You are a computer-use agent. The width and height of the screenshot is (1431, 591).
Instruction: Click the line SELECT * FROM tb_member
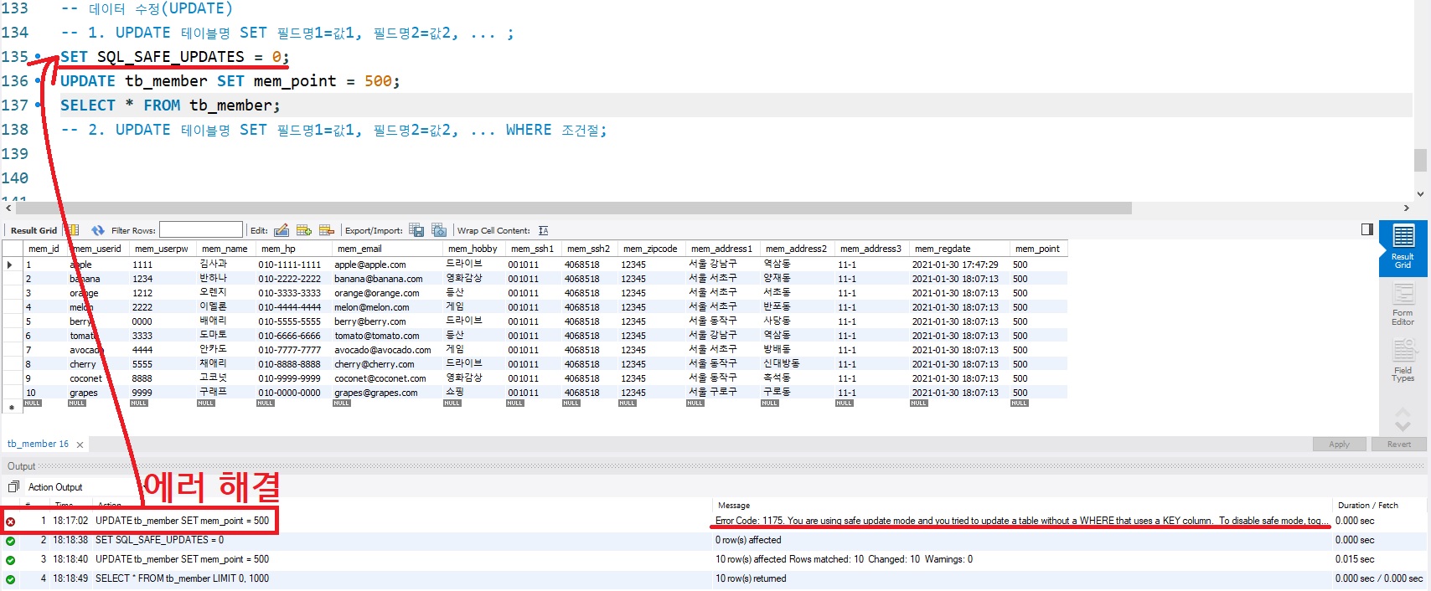(170, 105)
